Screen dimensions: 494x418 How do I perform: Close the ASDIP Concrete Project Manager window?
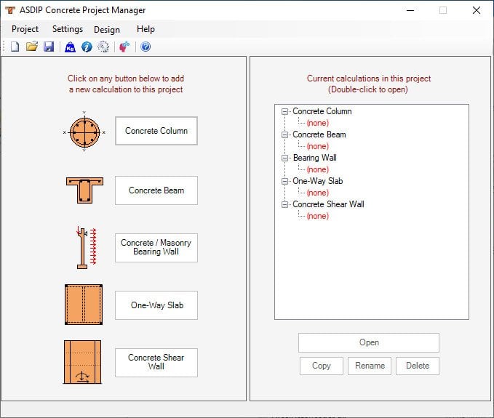477,10
